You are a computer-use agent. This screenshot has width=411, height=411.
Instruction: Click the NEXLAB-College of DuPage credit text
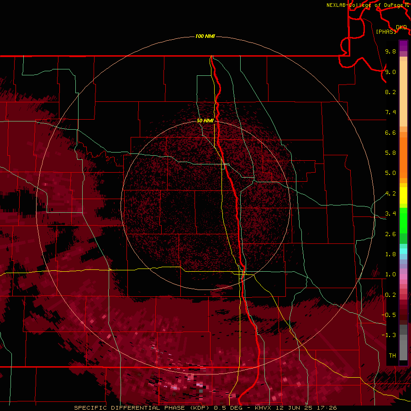[365, 5]
